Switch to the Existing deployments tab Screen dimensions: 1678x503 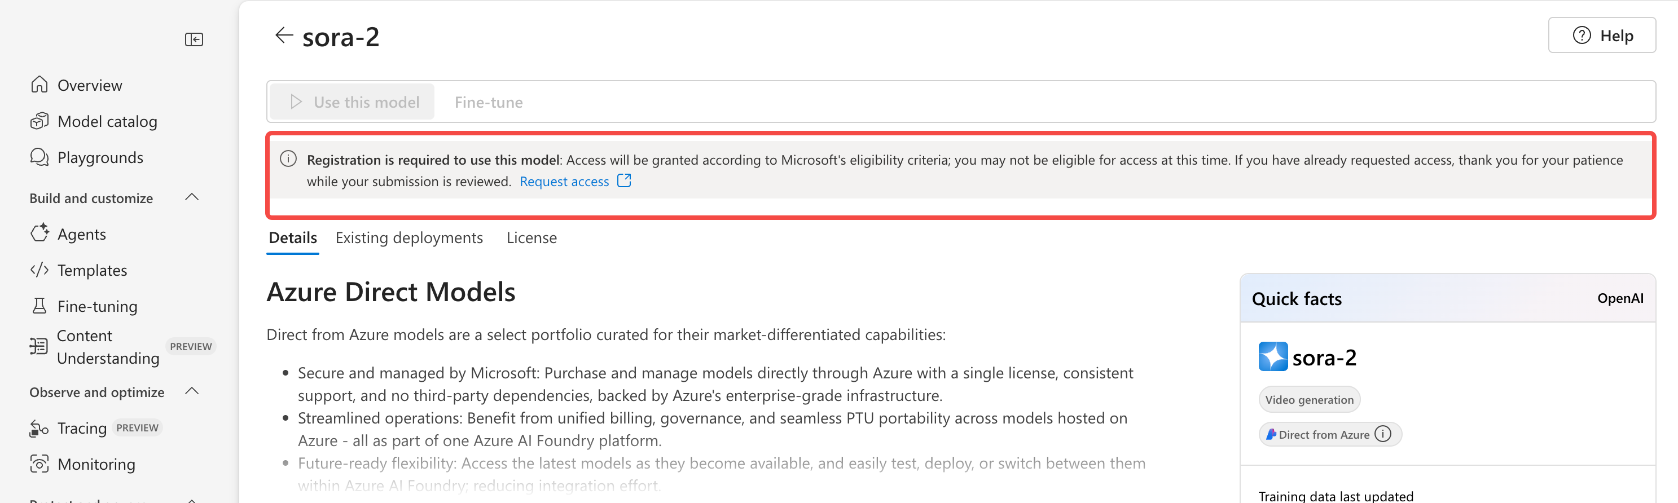pos(409,238)
